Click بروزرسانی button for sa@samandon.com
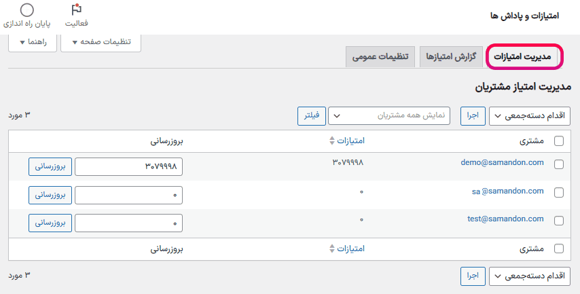Viewport: 580px width, 294px height. coord(50,195)
